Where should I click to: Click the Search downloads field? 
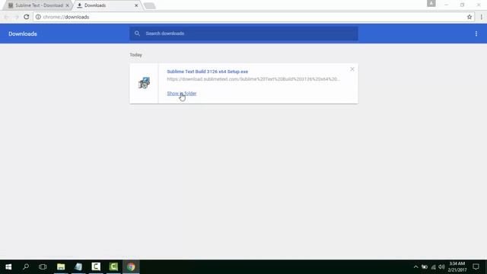pyautogui.click(x=243, y=33)
